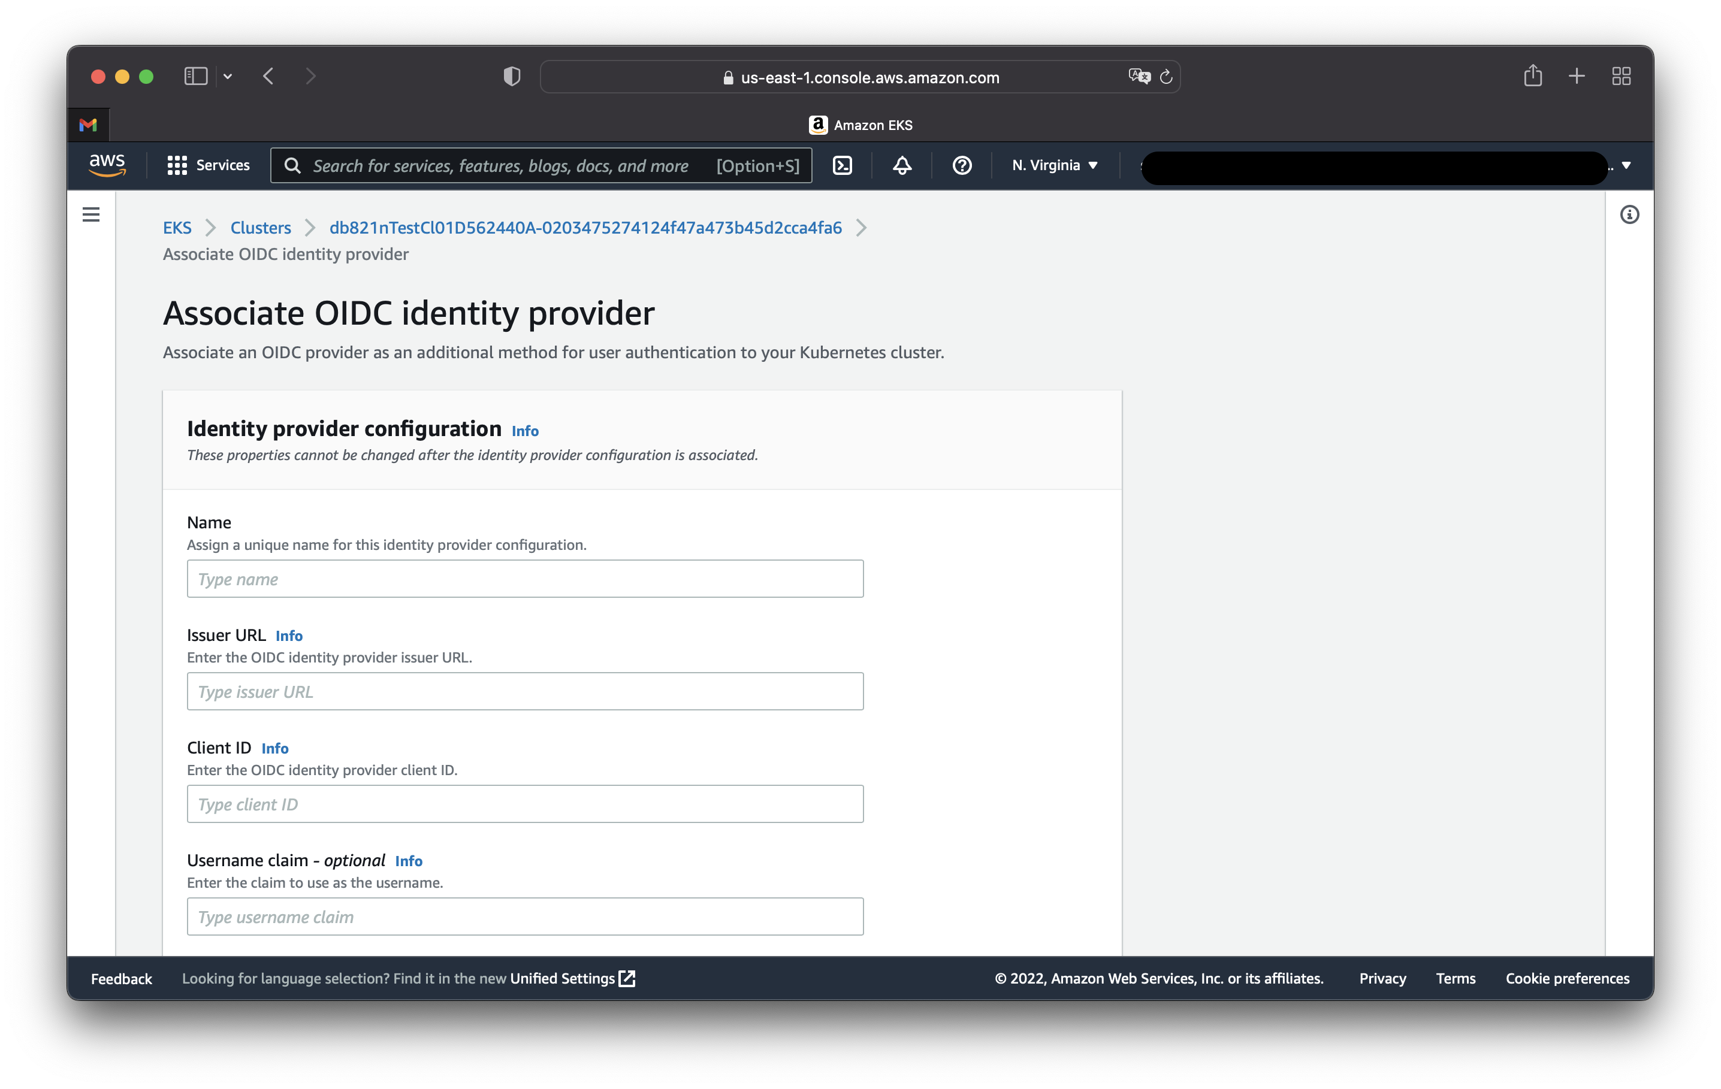Open the info panel circle icon
Image resolution: width=1721 pixels, height=1089 pixels.
(x=1629, y=214)
